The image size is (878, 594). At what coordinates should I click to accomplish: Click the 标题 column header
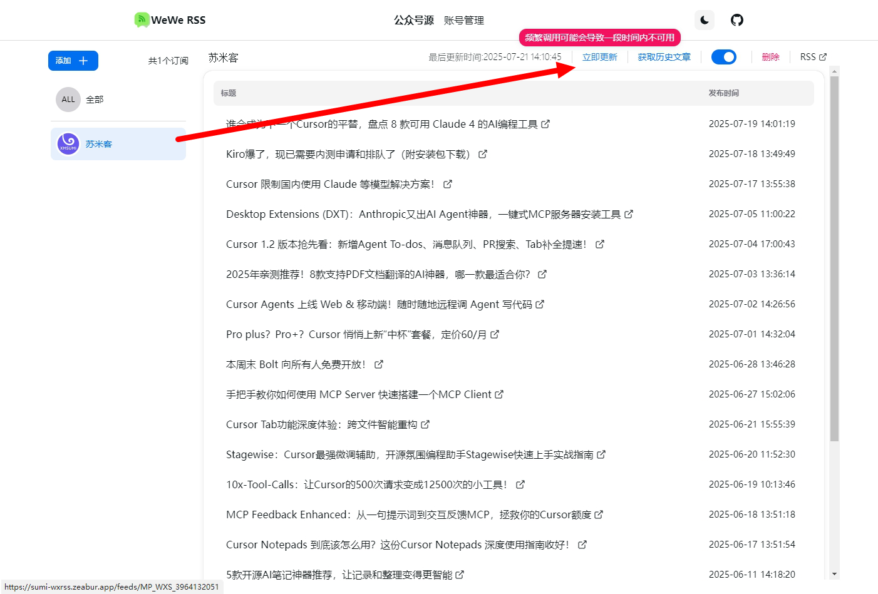pos(229,93)
